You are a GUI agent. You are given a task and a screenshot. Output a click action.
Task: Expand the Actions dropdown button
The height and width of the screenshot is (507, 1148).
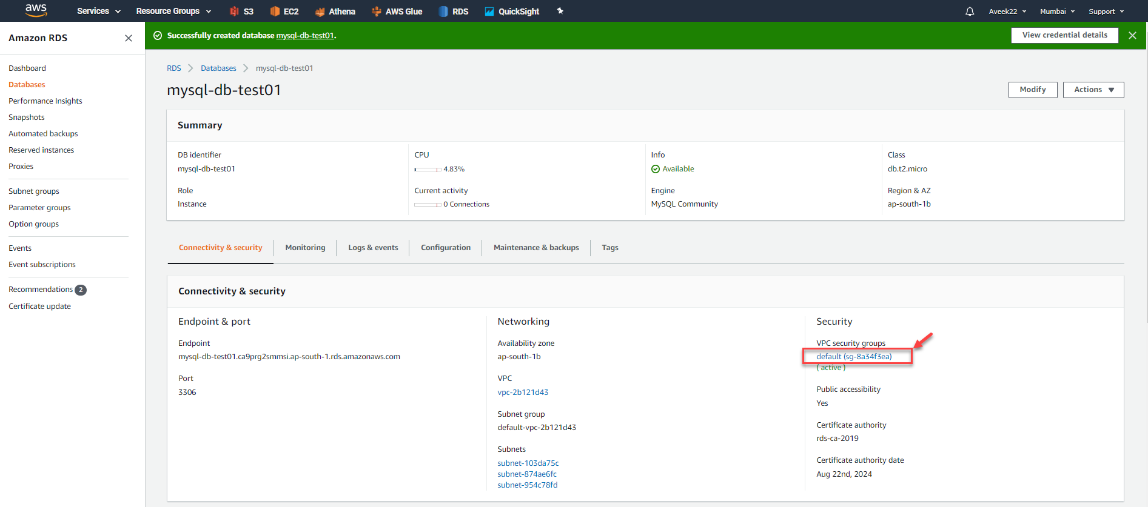tap(1093, 90)
